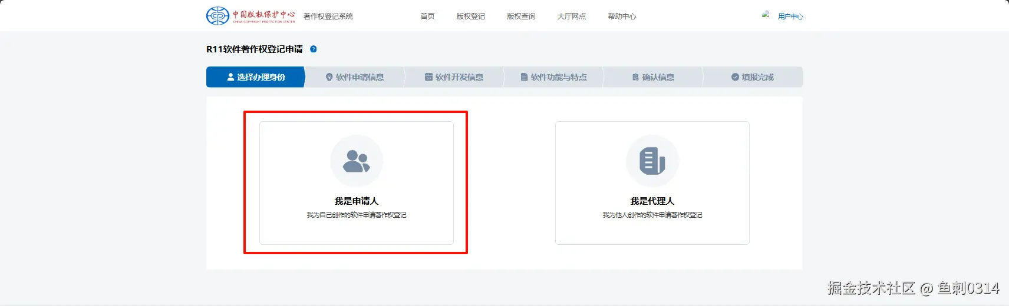Go to 首页 in the top navigation
The image size is (1009, 306).
click(x=427, y=16)
